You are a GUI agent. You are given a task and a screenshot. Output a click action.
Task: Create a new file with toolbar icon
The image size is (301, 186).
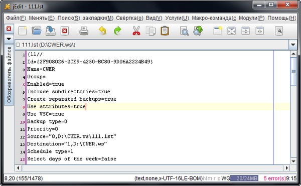(x=23, y=31)
